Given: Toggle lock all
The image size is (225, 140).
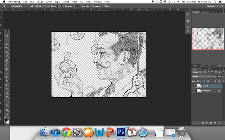Looking at the screenshot, I should click(208, 81).
